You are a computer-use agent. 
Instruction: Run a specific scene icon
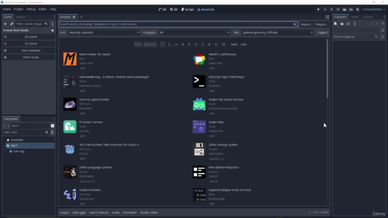[x=351, y=10]
